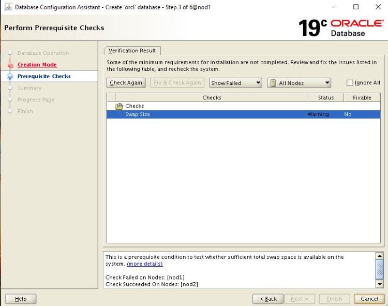Click the Prerequisite Checks step bullet icon
388x306 pixels.
point(10,76)
